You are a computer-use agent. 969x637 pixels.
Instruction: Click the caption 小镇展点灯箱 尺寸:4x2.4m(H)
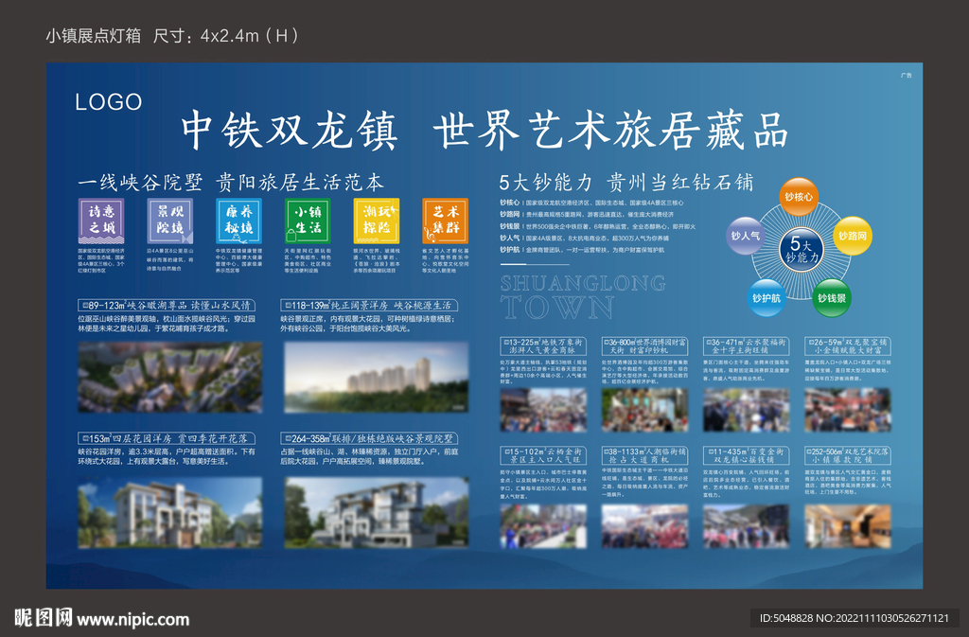coord(172,36)
